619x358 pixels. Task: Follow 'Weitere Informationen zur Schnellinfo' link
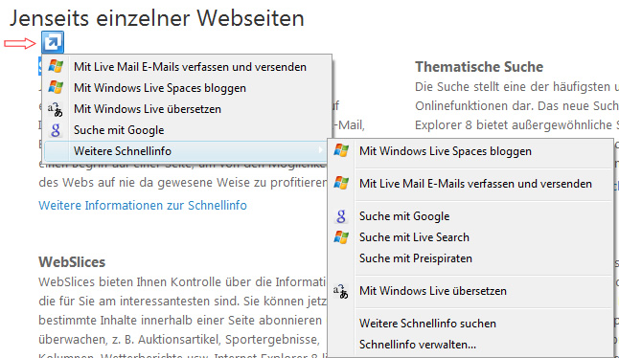[x=143, y=206]
